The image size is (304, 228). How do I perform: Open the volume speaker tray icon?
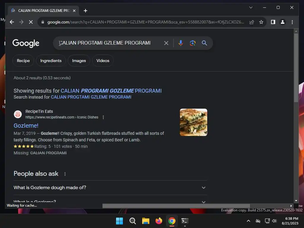[274, 221]
